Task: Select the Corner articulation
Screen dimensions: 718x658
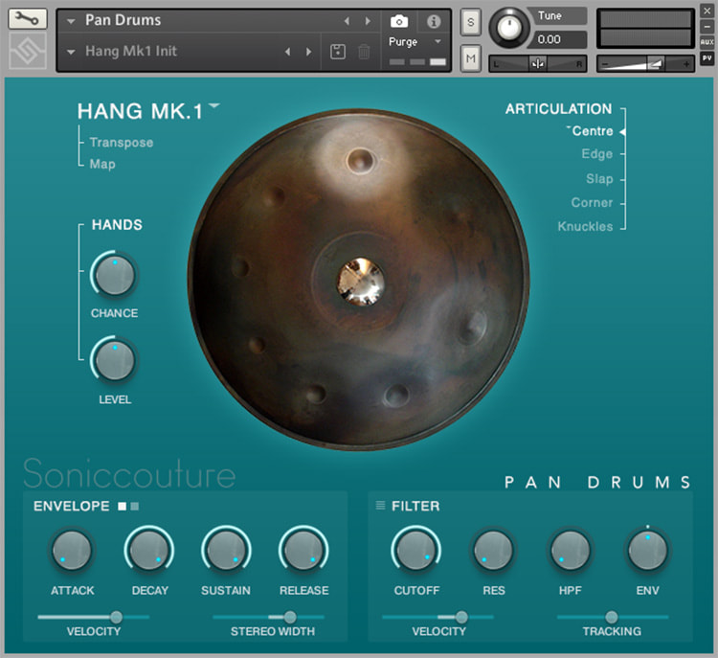Action: (592, 202)
